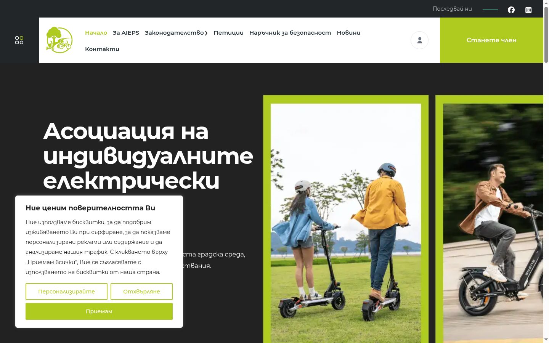This screenshot has width=549, height=343.
Task: Open the За AIEPS menu item
Action: click(126, 33)
